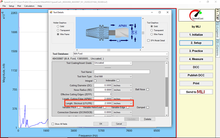Click the Connection Diameter value field

click(x=103, y=112)
